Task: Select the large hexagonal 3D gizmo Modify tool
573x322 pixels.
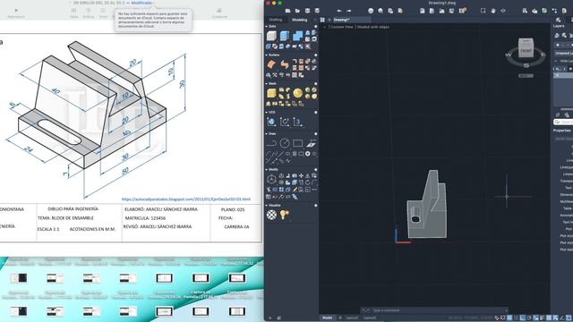Action: click(x=271, y=179)
